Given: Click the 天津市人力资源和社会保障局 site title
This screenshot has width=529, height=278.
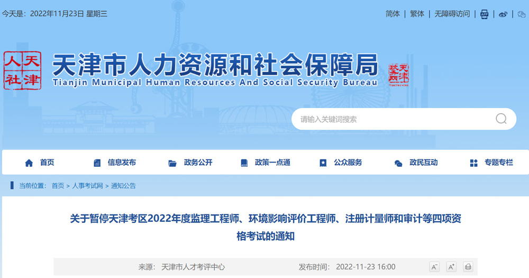Looking at the screenshot, I should coord(215,65).
